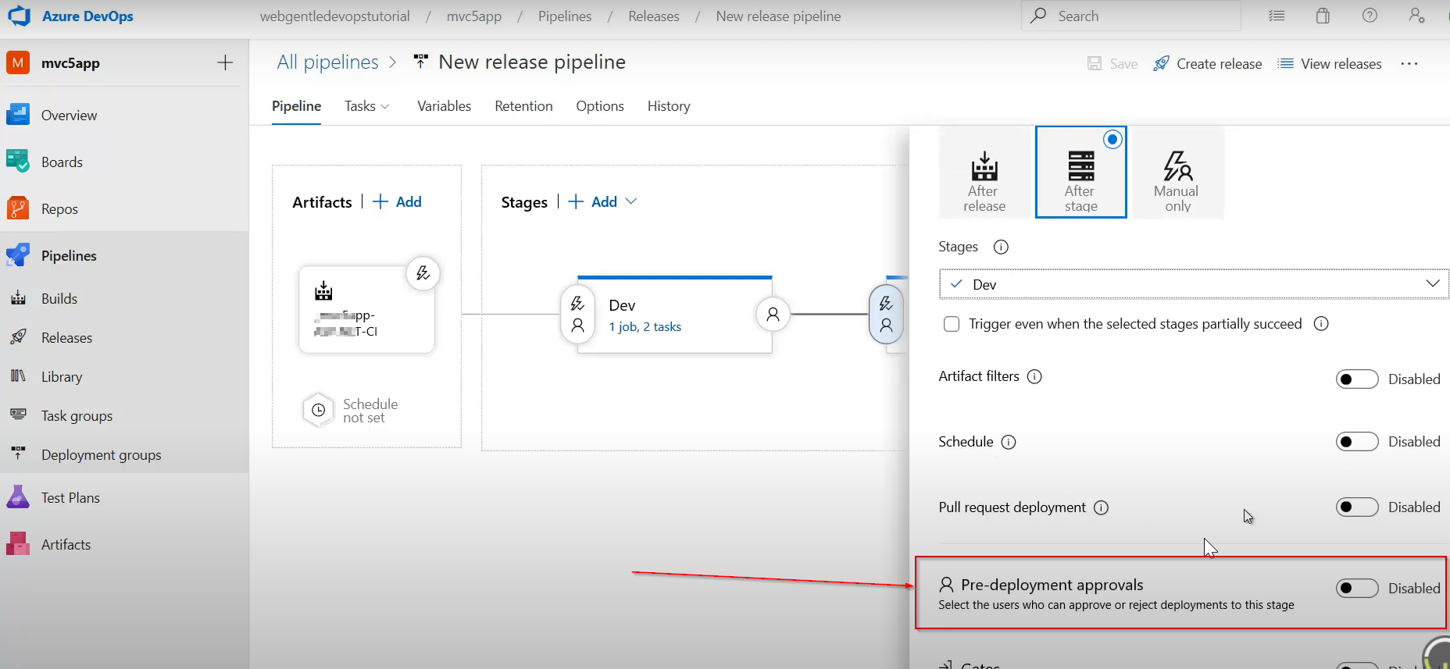Show info for the partially succeed trigger option
The image size is (1450, 669).
click(x=1321, y=323)
